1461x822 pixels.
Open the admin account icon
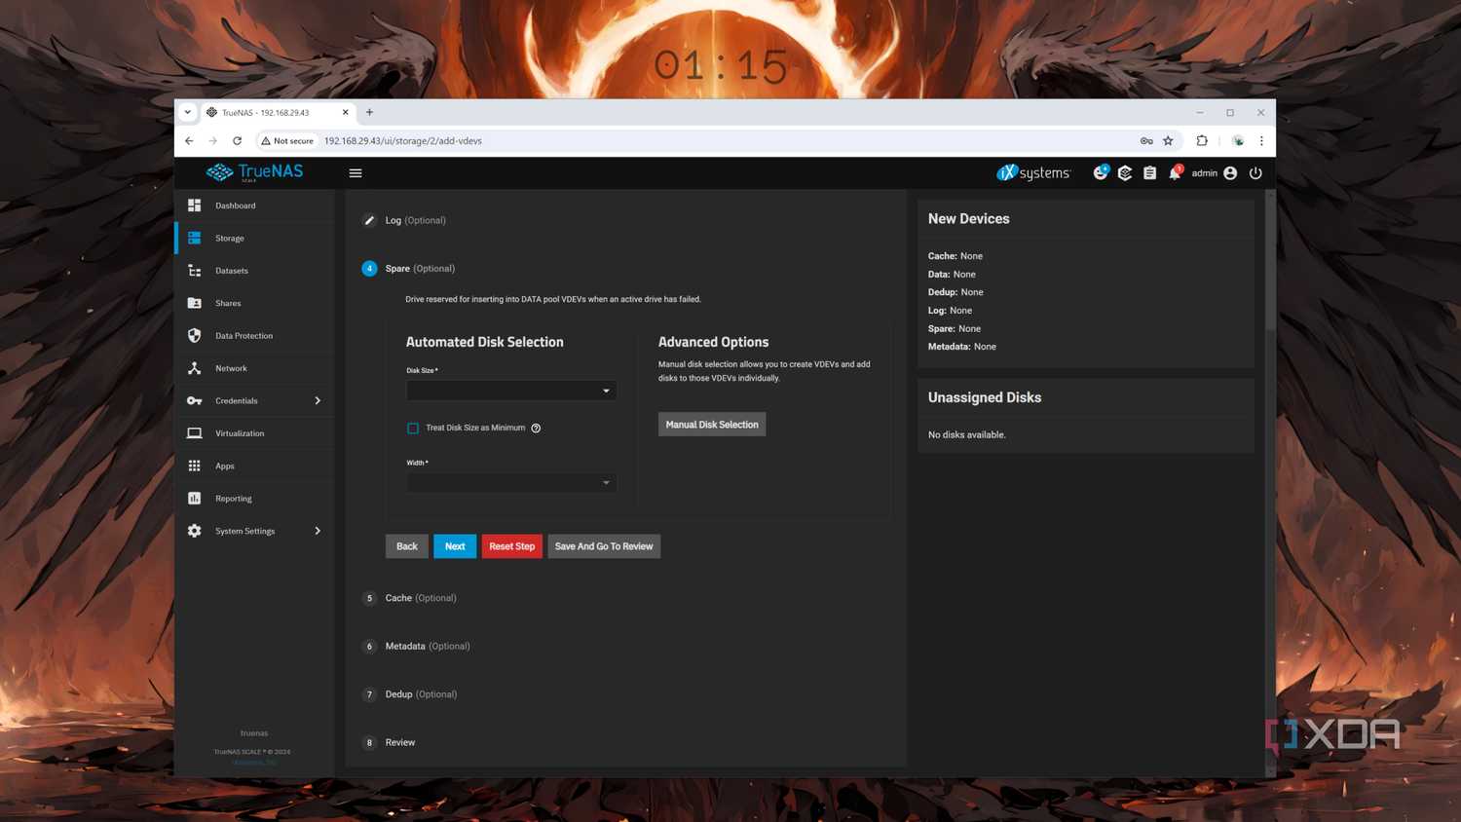[x=1230, y=172]
